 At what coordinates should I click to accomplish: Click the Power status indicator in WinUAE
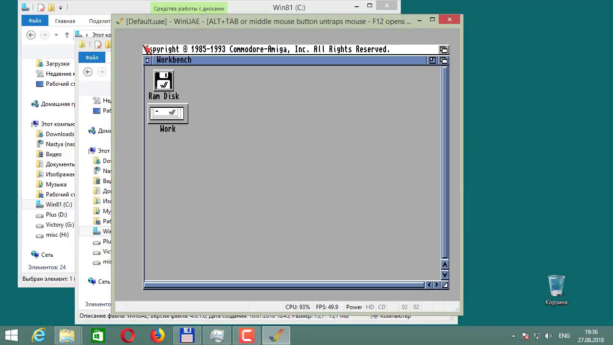pos(354,307)
